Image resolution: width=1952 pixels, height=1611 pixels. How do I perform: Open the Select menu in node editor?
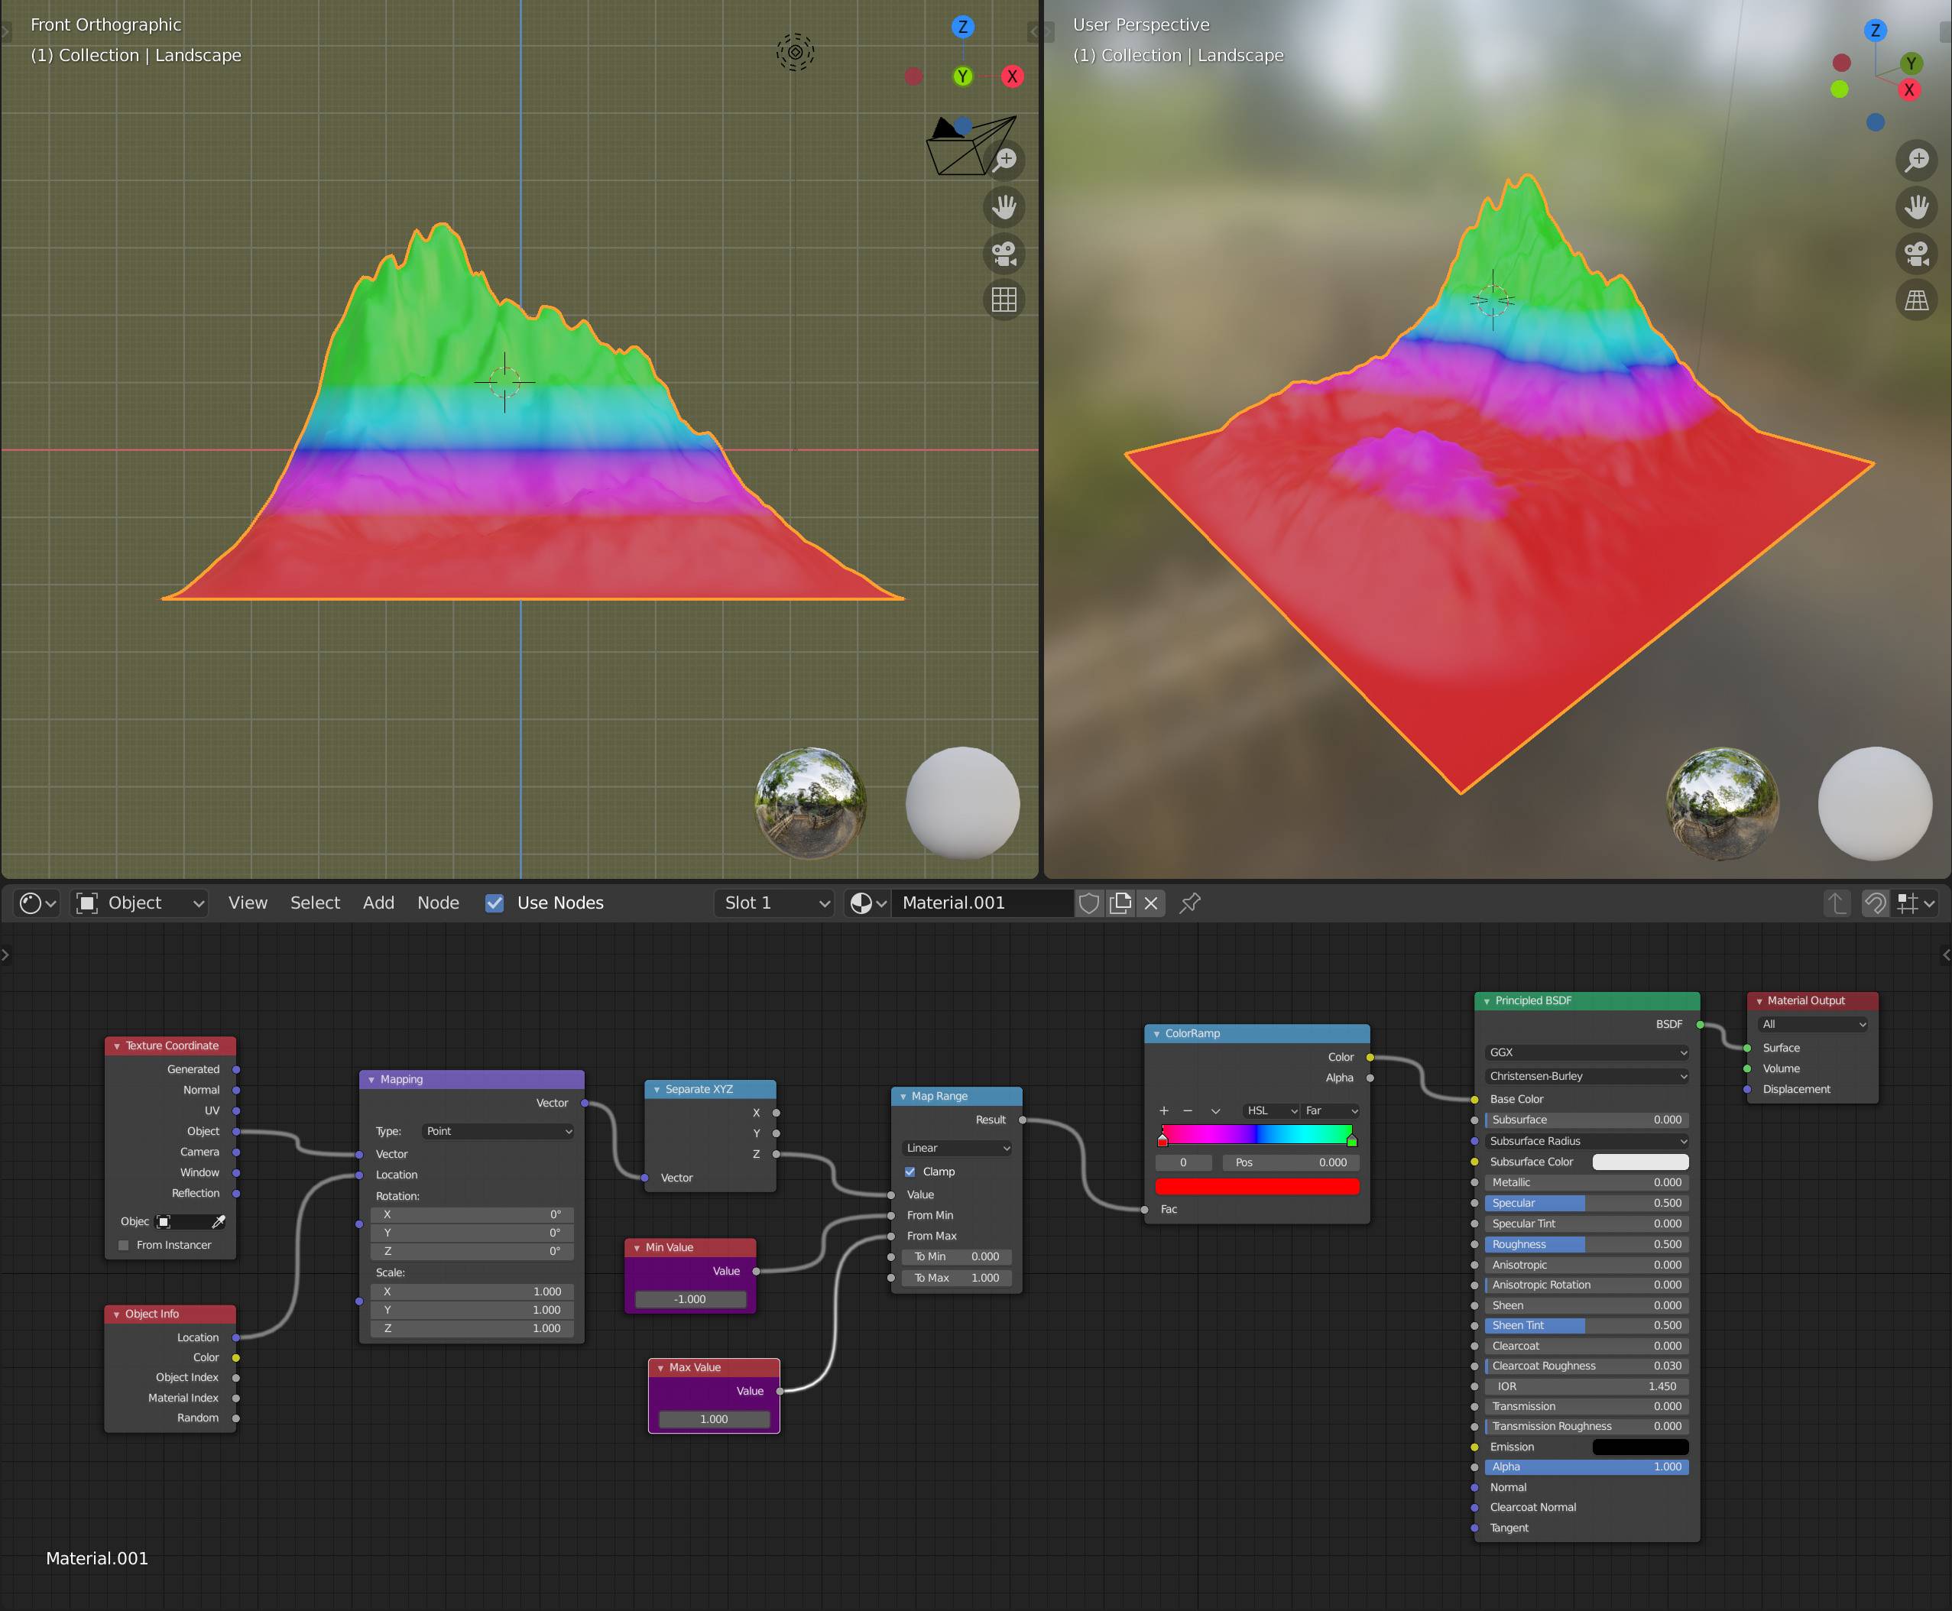tap(315, 903)
